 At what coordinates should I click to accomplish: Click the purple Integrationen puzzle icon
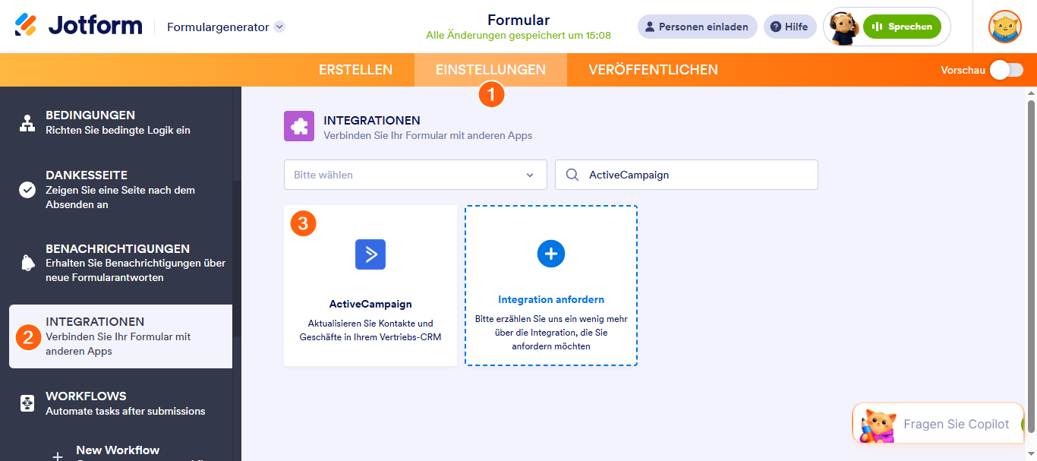tap(299, 126)
